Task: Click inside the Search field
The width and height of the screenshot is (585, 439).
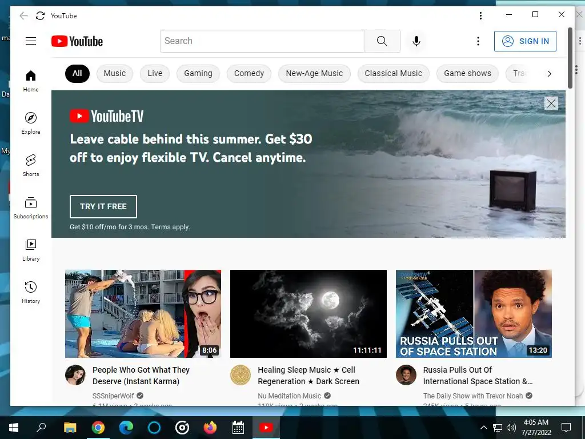Action: 262,41
